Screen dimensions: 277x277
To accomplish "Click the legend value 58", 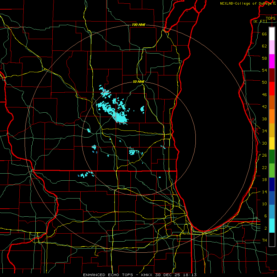I will 264,58.
